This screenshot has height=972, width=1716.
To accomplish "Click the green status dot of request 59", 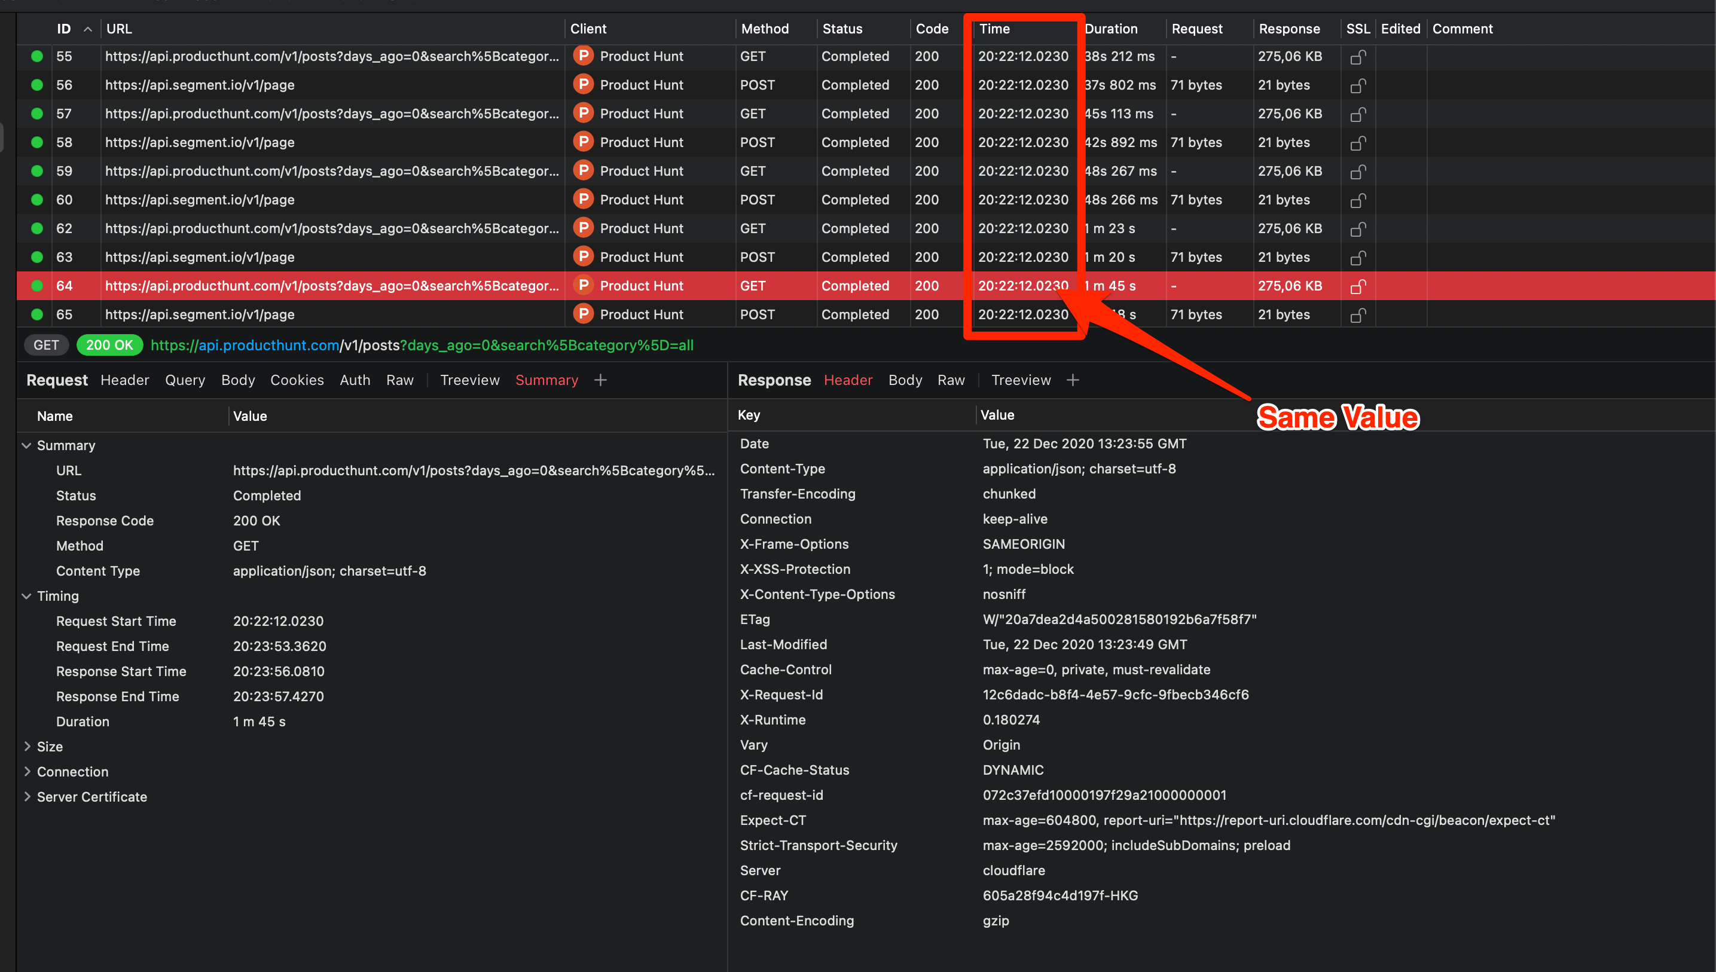I will tap(38, 171).
